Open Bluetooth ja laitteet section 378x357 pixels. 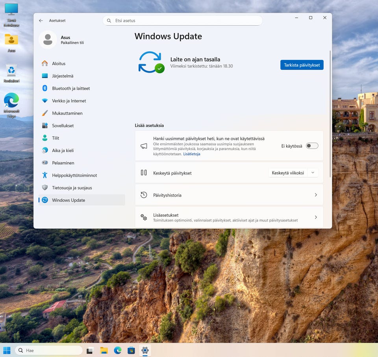[82, 88]
